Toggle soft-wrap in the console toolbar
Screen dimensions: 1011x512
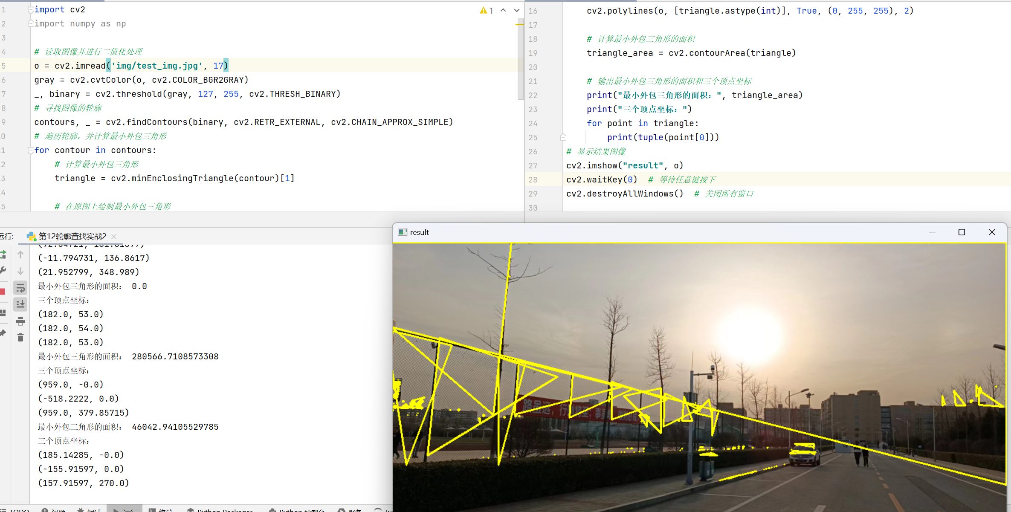20,288
